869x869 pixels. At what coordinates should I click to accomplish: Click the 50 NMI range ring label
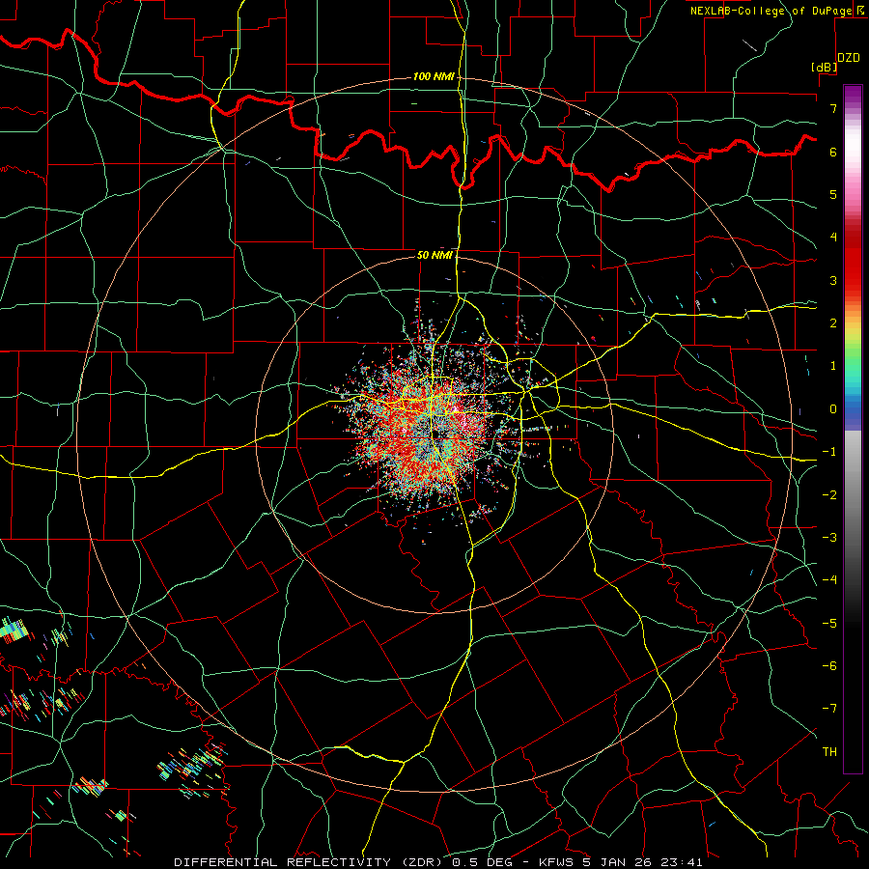434,255
